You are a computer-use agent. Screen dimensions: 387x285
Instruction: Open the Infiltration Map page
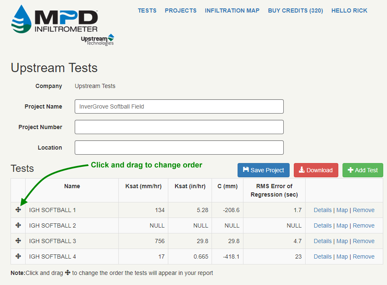[232, 10]
